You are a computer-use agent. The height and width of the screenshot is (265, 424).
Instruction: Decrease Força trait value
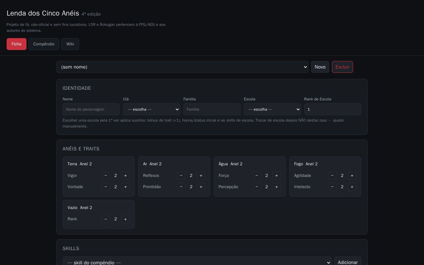[257, 176]
